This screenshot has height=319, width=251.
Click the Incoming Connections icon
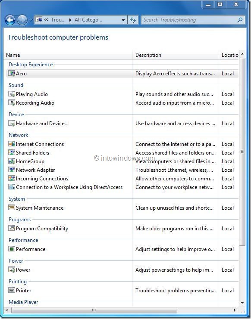pos(12,178)
